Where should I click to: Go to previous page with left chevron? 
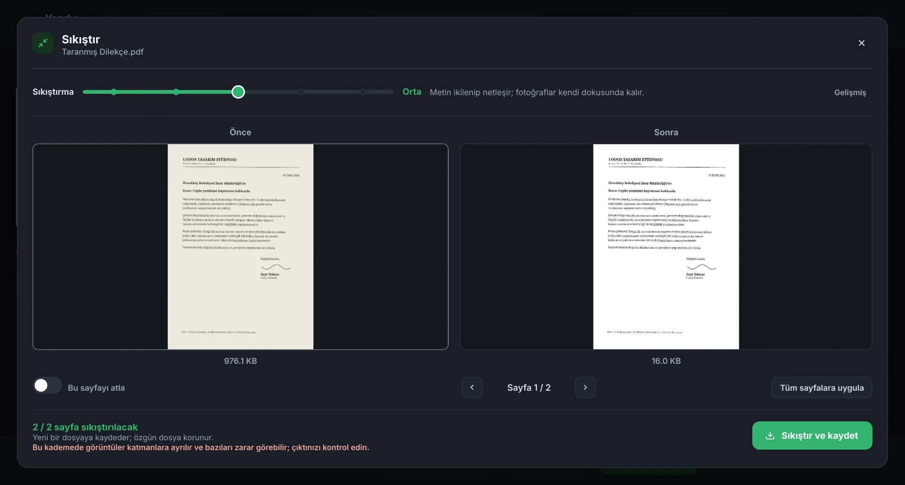472,387
